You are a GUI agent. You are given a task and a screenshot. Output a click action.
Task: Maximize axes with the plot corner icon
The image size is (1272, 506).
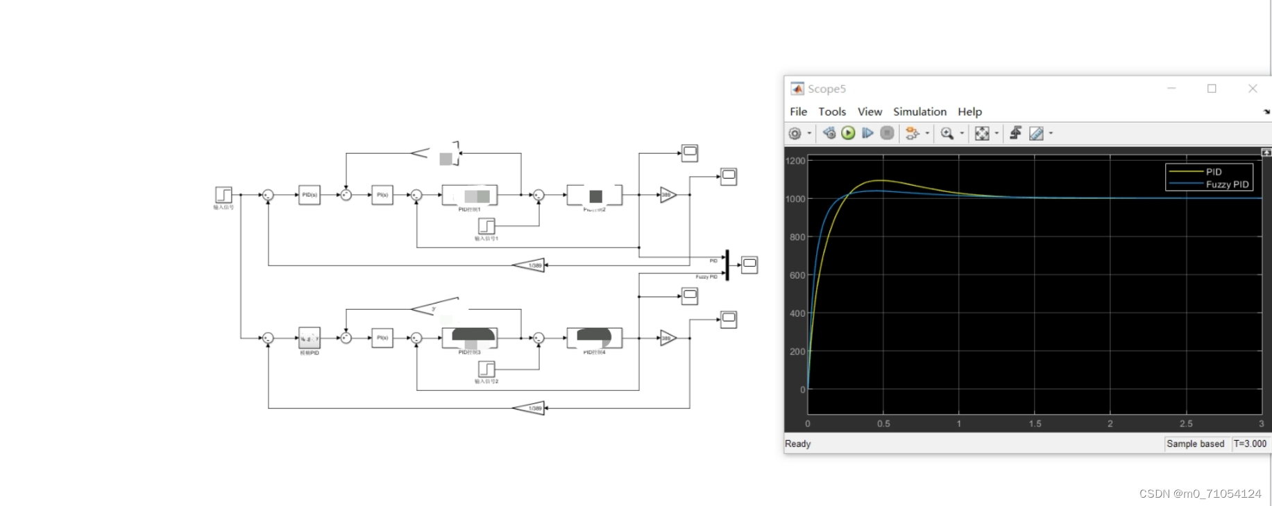1266,152
